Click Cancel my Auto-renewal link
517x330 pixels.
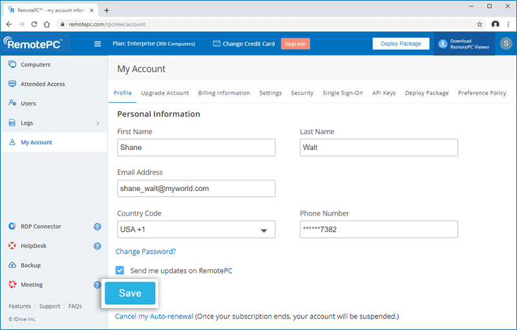(x=154, y=316)
